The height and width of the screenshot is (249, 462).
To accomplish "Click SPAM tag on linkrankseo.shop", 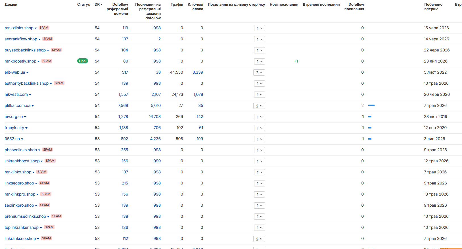I will coord(46,238).
